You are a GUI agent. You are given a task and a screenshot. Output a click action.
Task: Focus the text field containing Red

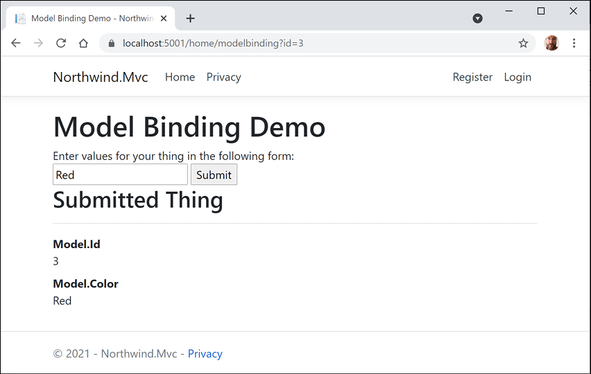coord(120,175)
